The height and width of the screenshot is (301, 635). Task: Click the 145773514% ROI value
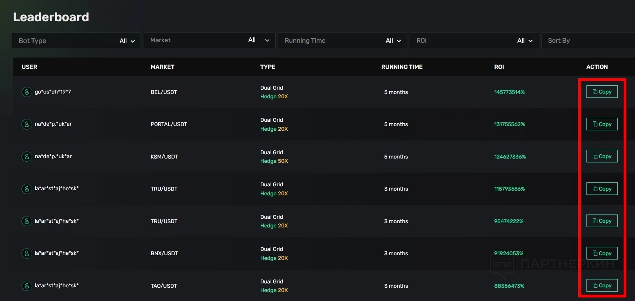click(509, 92)
